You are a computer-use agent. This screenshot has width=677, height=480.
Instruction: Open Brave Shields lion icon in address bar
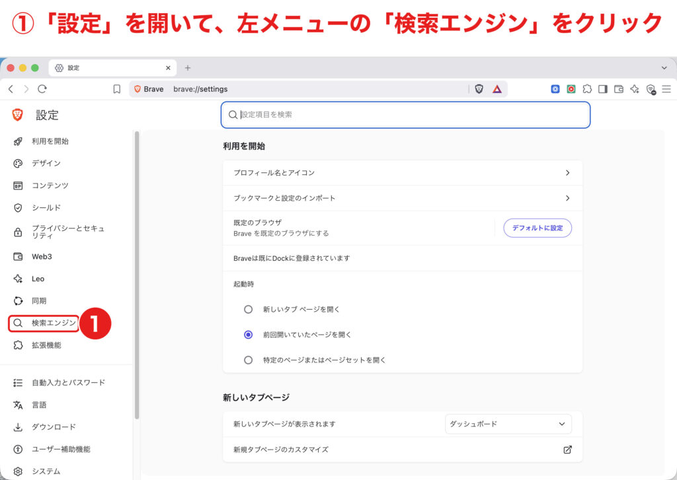(479, 89)
